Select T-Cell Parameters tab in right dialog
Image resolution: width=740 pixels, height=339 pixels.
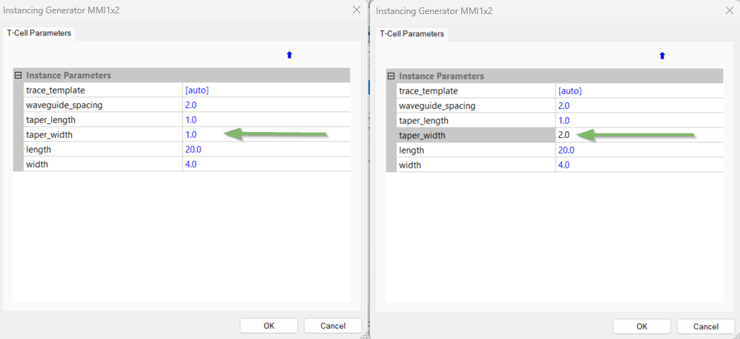pyautogui.click(x=412, y=33)
